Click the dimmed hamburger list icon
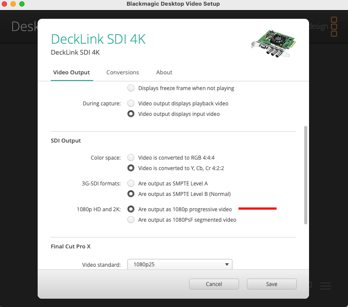The width and height of the screenshot is (348, 307). 325,286
